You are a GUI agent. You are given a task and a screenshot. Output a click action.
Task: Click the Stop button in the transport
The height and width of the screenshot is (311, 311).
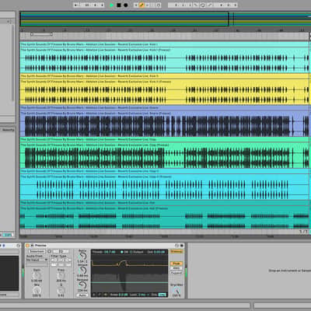pyautogui.click(x=119, y=5)
